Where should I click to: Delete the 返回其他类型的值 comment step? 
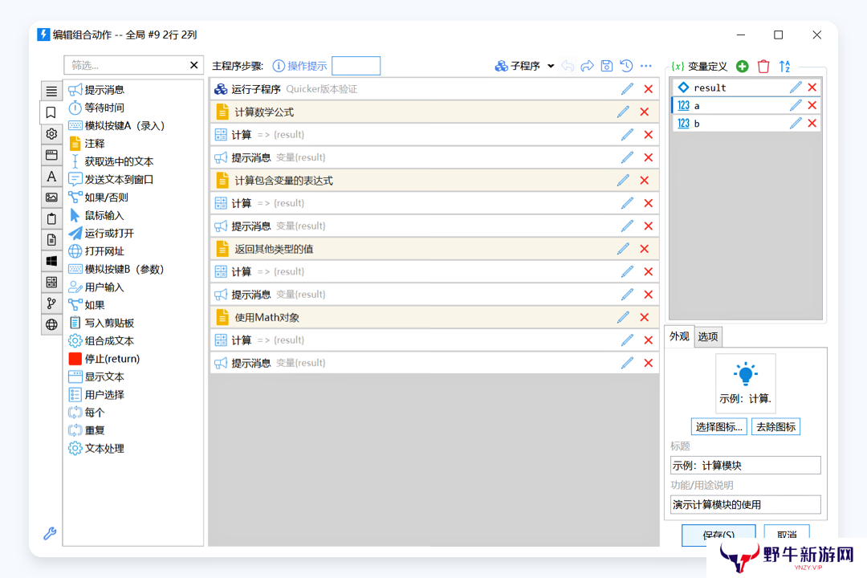644,249
